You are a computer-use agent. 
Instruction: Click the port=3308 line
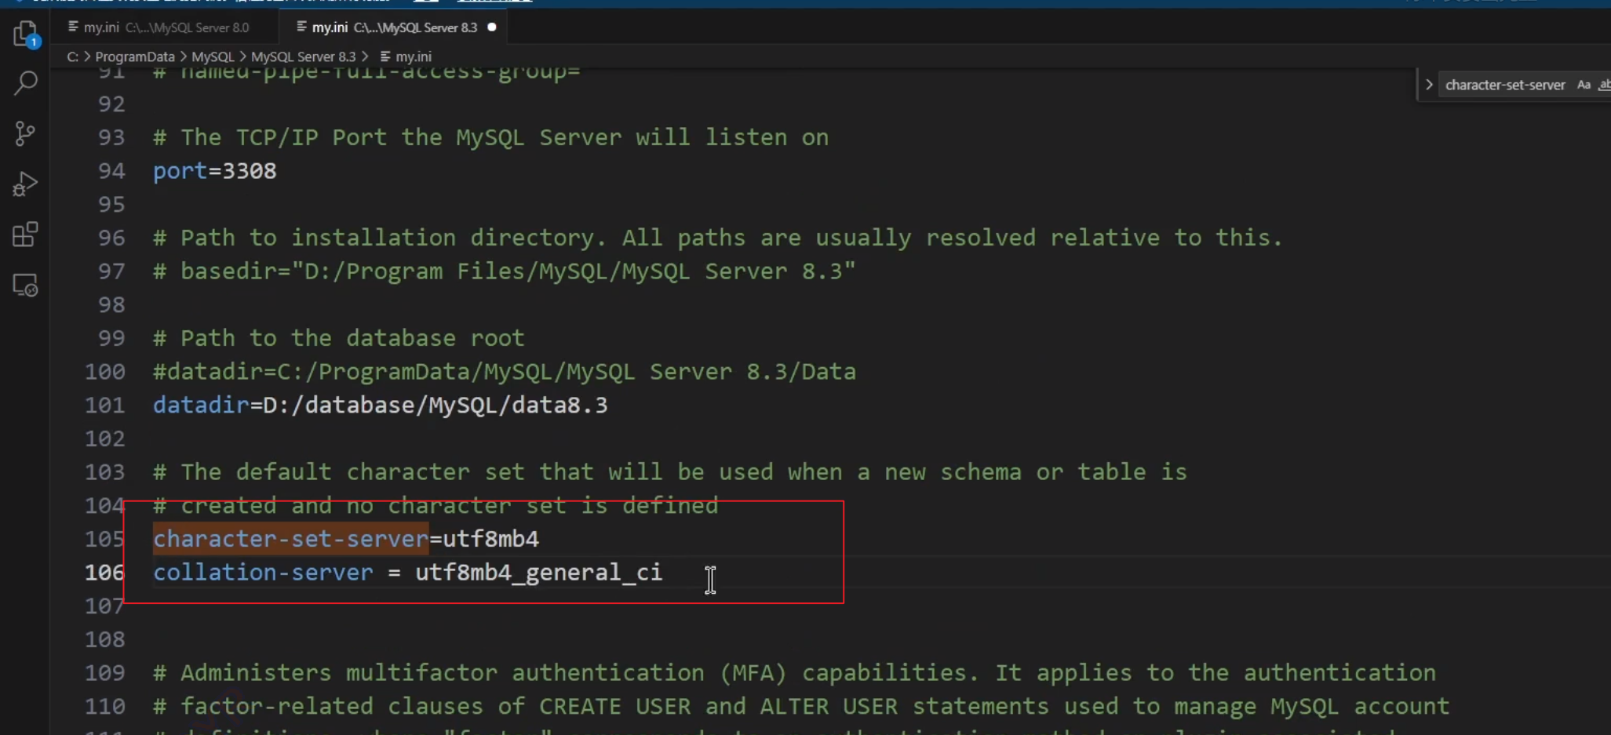(214, 171)
